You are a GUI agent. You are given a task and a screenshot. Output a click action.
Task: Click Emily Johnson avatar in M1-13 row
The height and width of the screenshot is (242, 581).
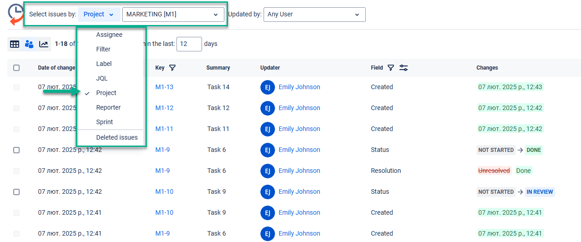tap(268, 87)
